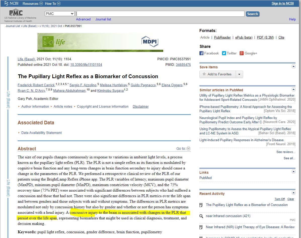Click Add to Favorites button
The height and width of the screenshot is (238, 301).
pyautogui.click(x=218, y=74)
